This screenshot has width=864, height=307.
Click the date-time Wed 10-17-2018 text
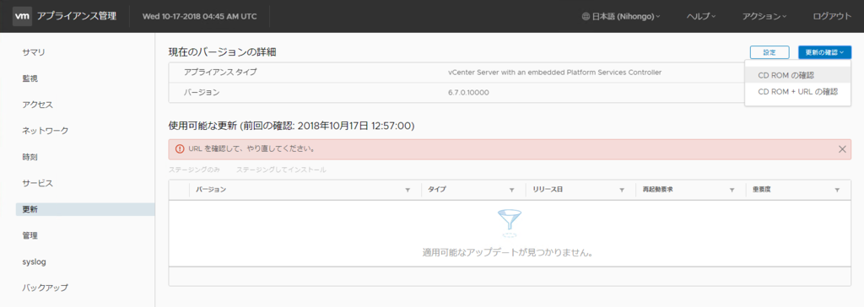pos(199,17)
